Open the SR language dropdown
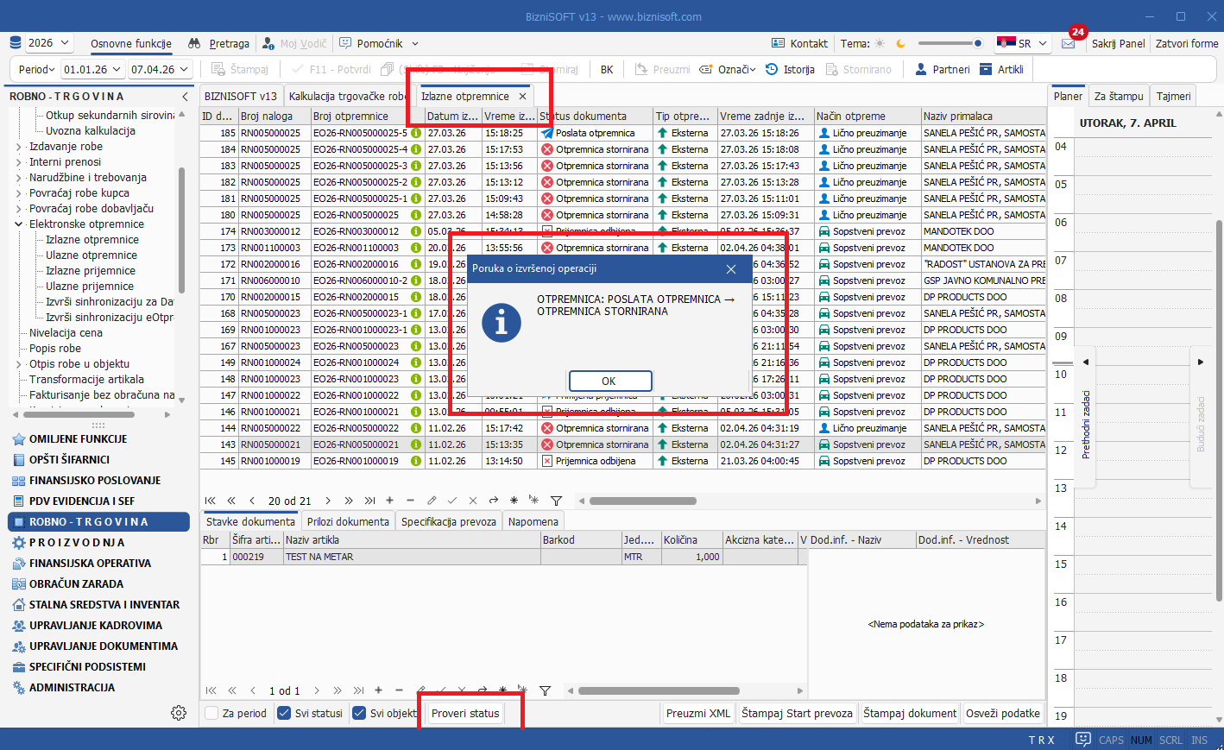This screenshot has height=750, width=1224. [x=1021, y=43]
